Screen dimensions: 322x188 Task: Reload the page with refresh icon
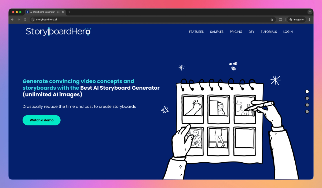coord(25,20)
